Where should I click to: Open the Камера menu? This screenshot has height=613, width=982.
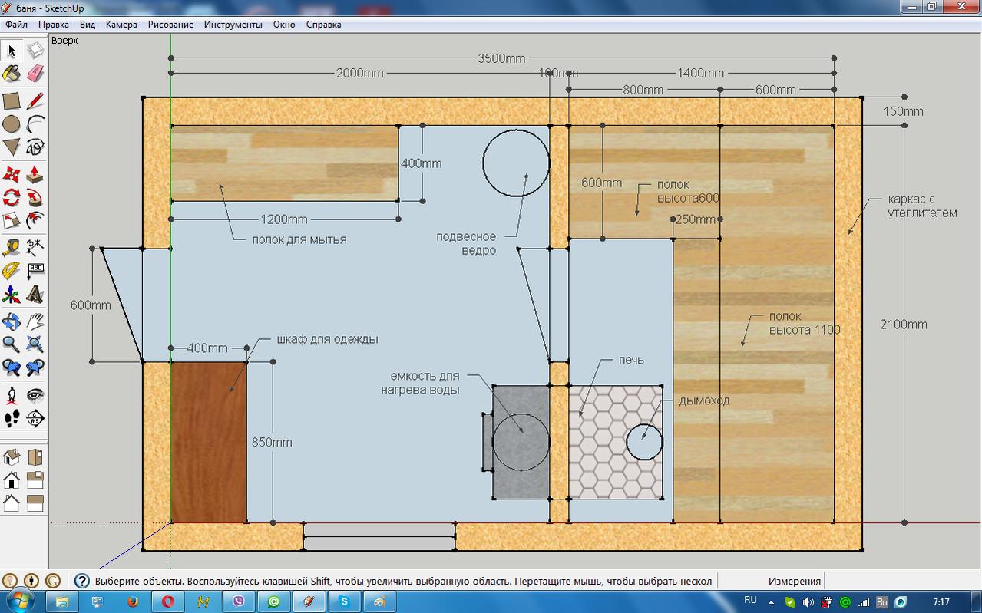121,25
